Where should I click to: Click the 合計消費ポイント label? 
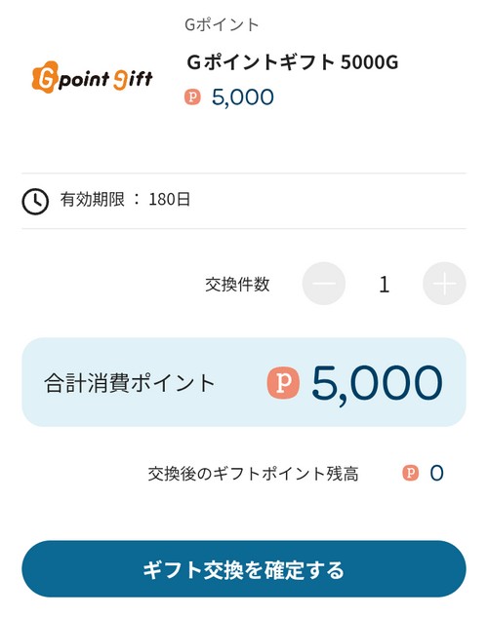129,383
